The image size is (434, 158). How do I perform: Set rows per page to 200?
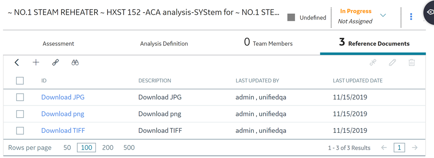coord(108,148)
